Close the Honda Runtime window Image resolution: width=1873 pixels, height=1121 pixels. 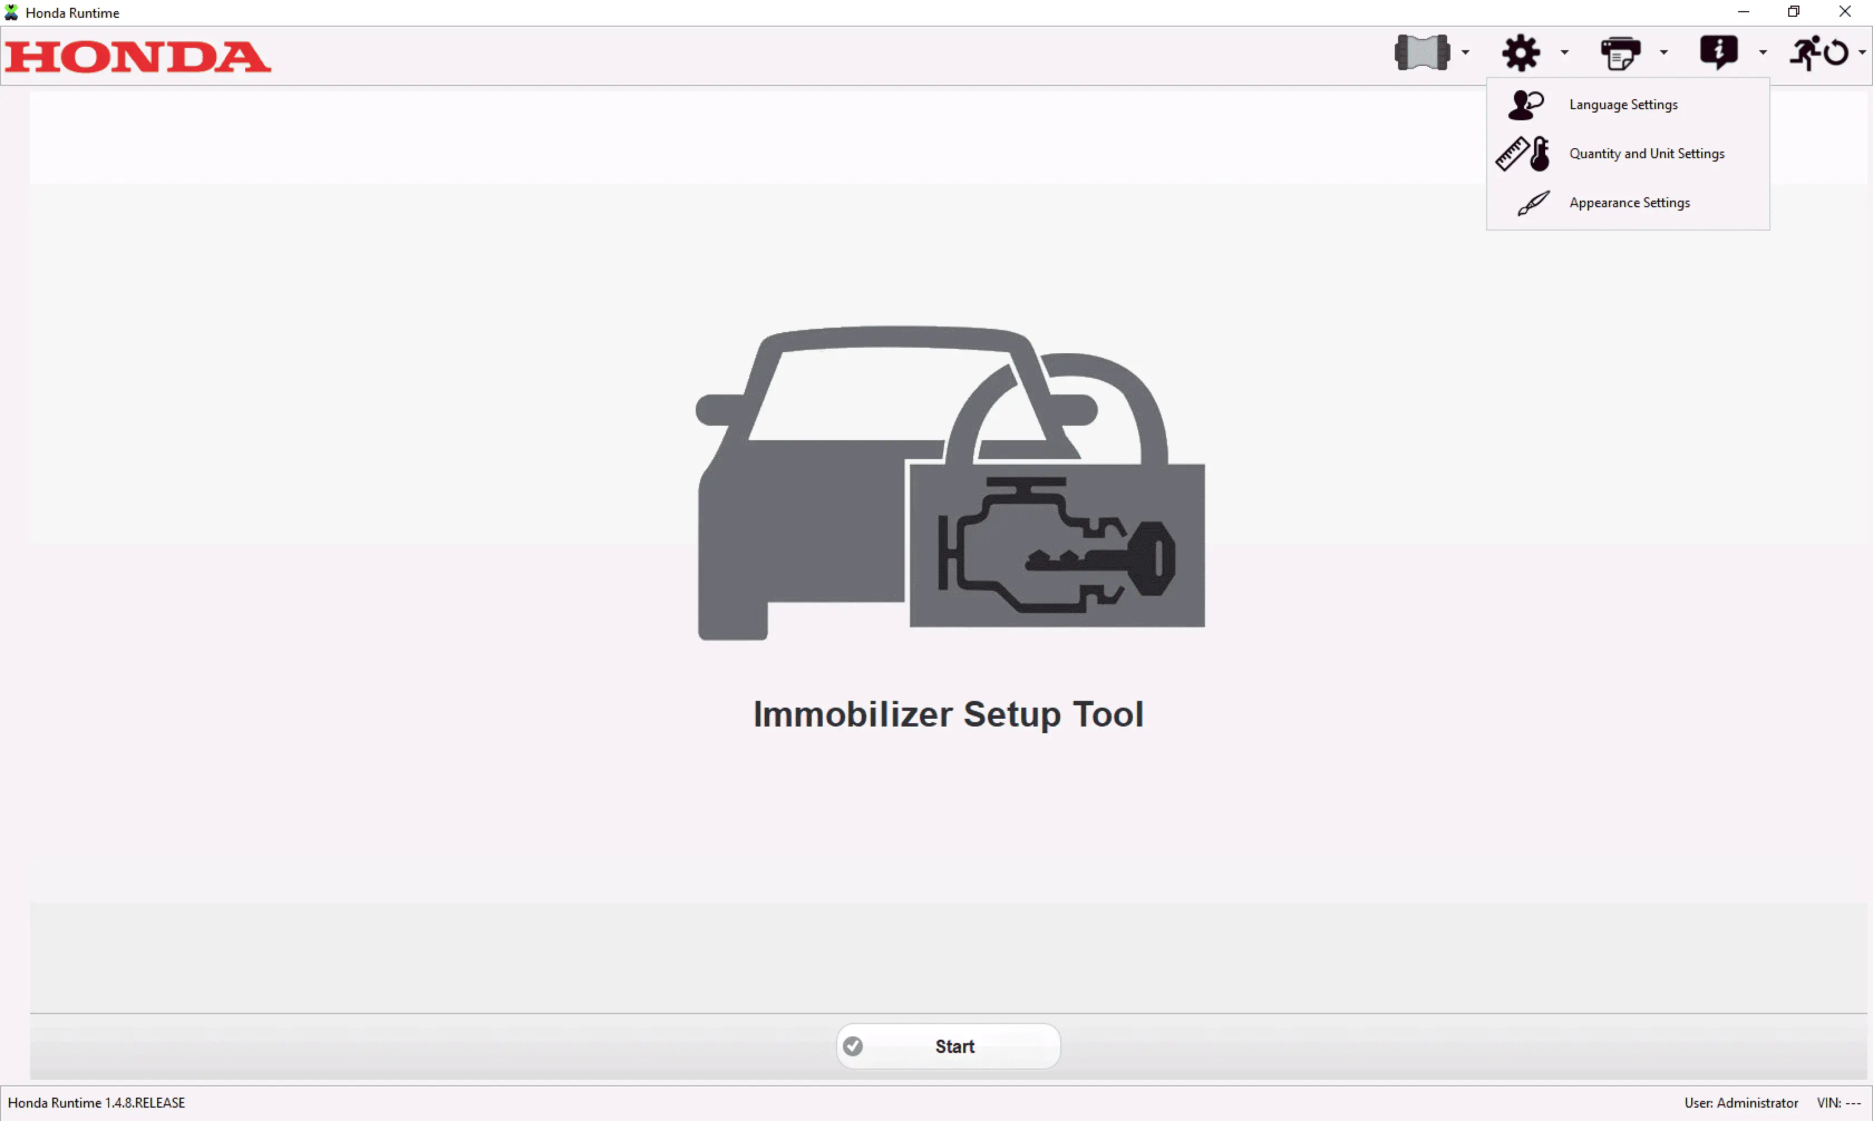[x=1845, y=12]
